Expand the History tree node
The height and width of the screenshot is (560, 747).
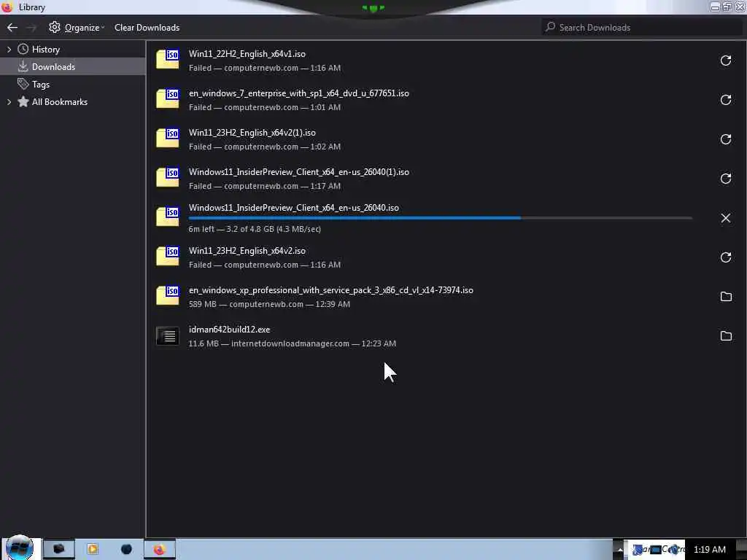pos(9,49)
